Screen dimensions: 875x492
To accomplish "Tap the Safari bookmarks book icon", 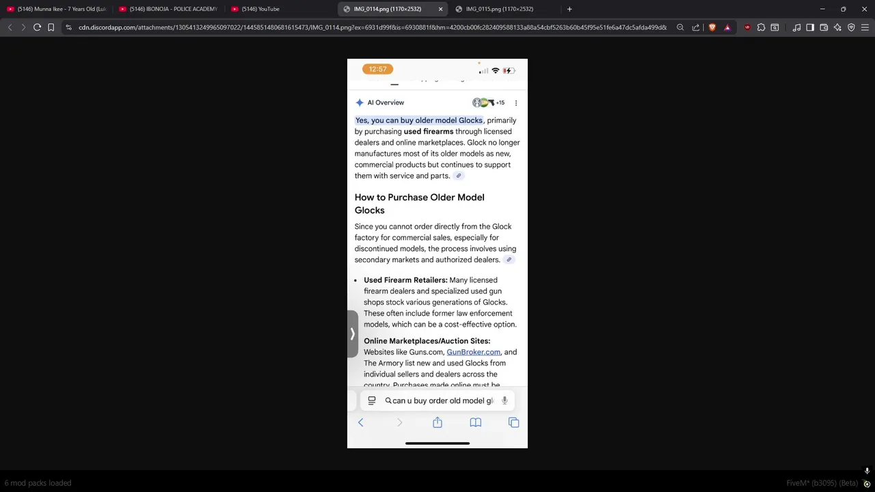I will click(x=476, y=423).
